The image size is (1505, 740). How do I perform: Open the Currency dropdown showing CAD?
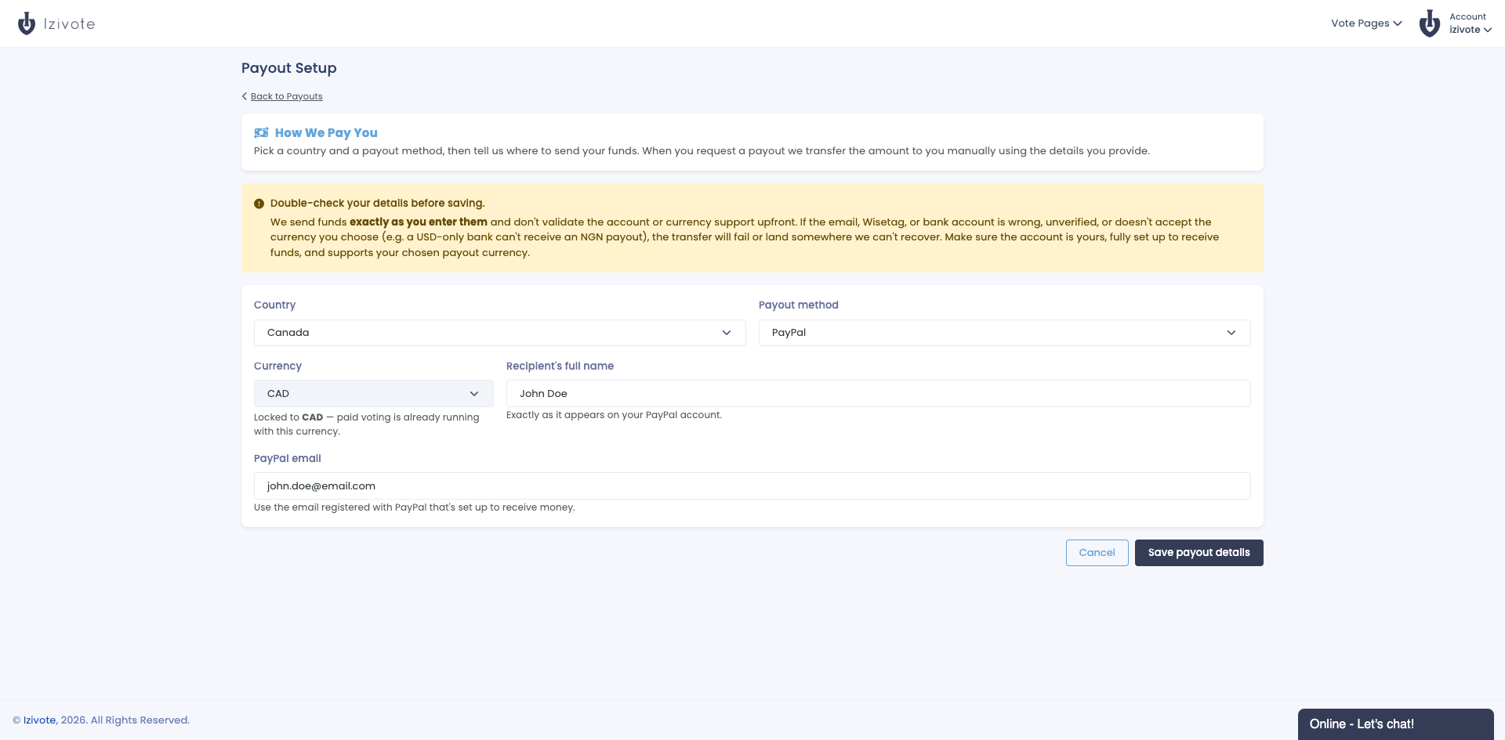(373, 394)
